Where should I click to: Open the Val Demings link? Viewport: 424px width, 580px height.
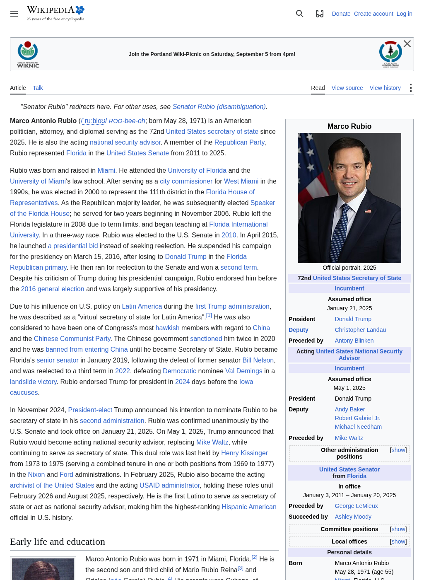coord(244,371)
